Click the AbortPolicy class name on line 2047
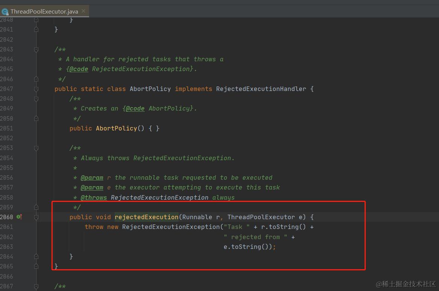The image size is (439, 291). [150, 89]
